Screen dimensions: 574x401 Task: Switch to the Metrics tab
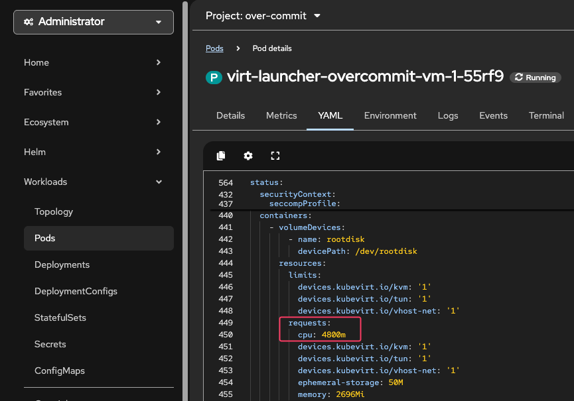pyautogui.click(x=281, y=115)
